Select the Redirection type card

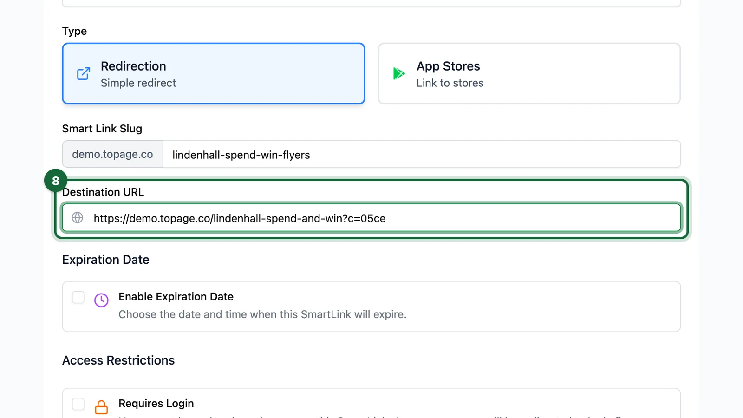click(214, 73)
